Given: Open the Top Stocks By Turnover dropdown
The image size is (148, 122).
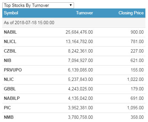Looking at the screenshot, I should tap(38, 5).
